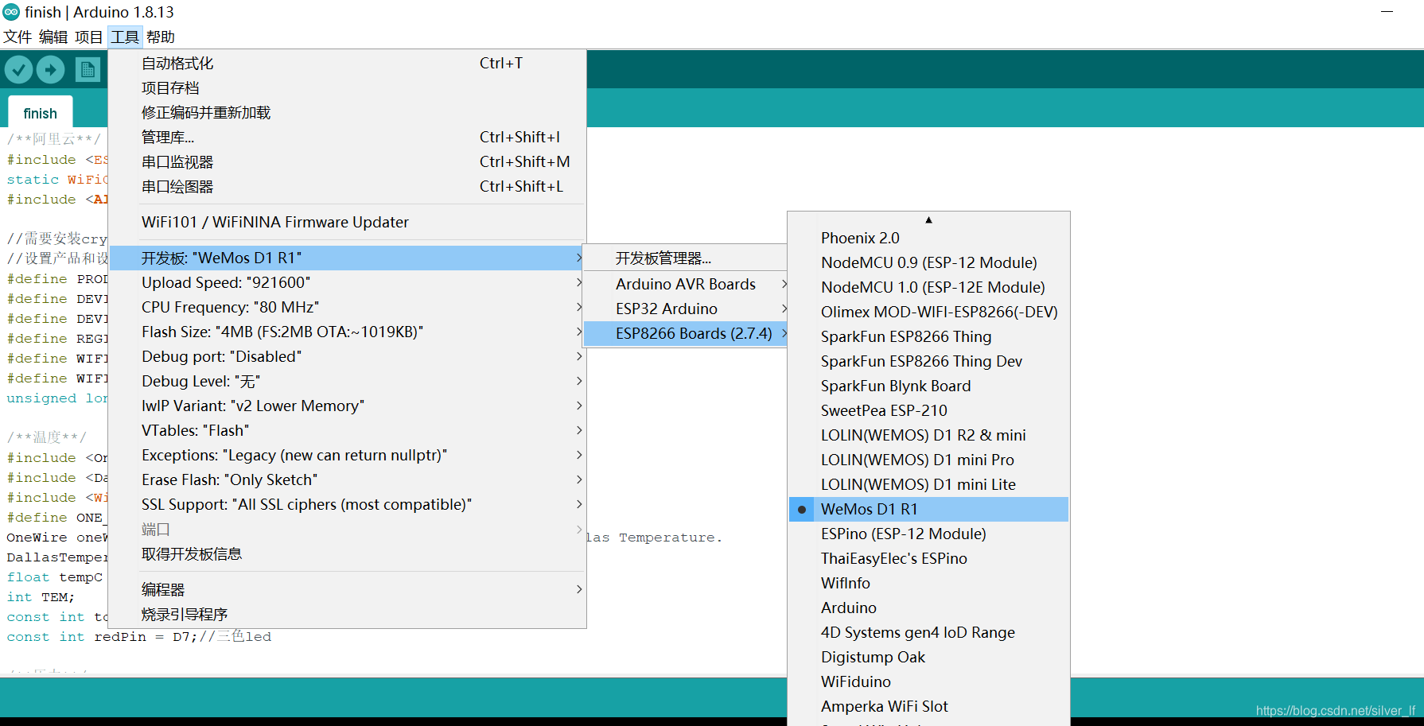1424x726 pixels.
Task: Select 4D Systems gen4 IoD Range board
Action: click(x=928, y=632)
